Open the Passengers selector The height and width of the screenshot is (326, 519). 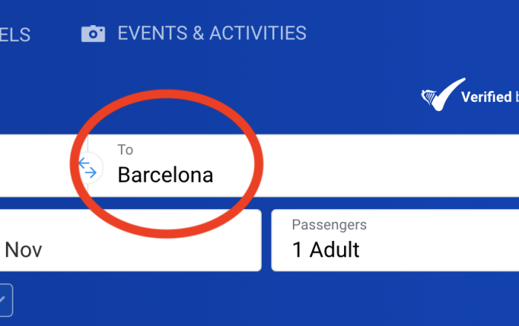click(395, 240)
